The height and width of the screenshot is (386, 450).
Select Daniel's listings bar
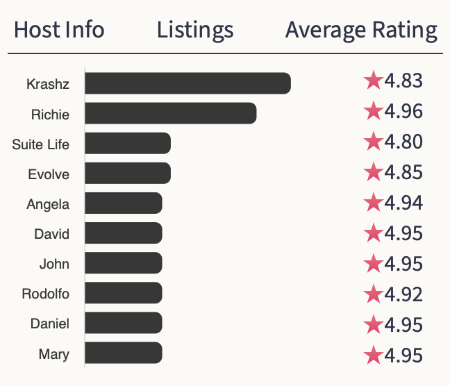[x=124, y=323]
